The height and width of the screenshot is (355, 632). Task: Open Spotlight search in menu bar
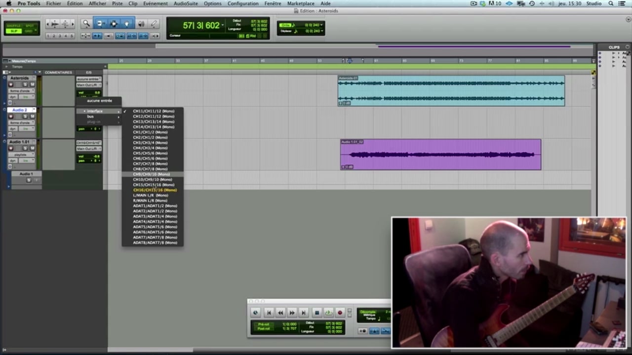(611, 3)
